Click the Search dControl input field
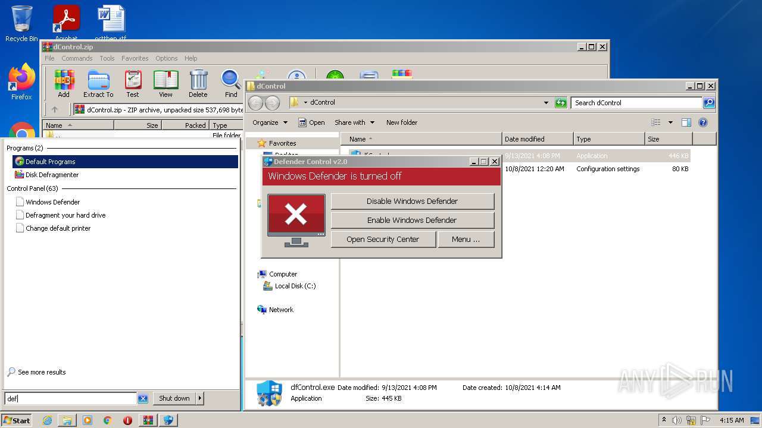Viewport: 762px width, 428px height. tap(636, 103)
